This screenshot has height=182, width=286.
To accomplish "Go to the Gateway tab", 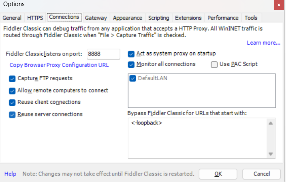I will tap(96, 18).
